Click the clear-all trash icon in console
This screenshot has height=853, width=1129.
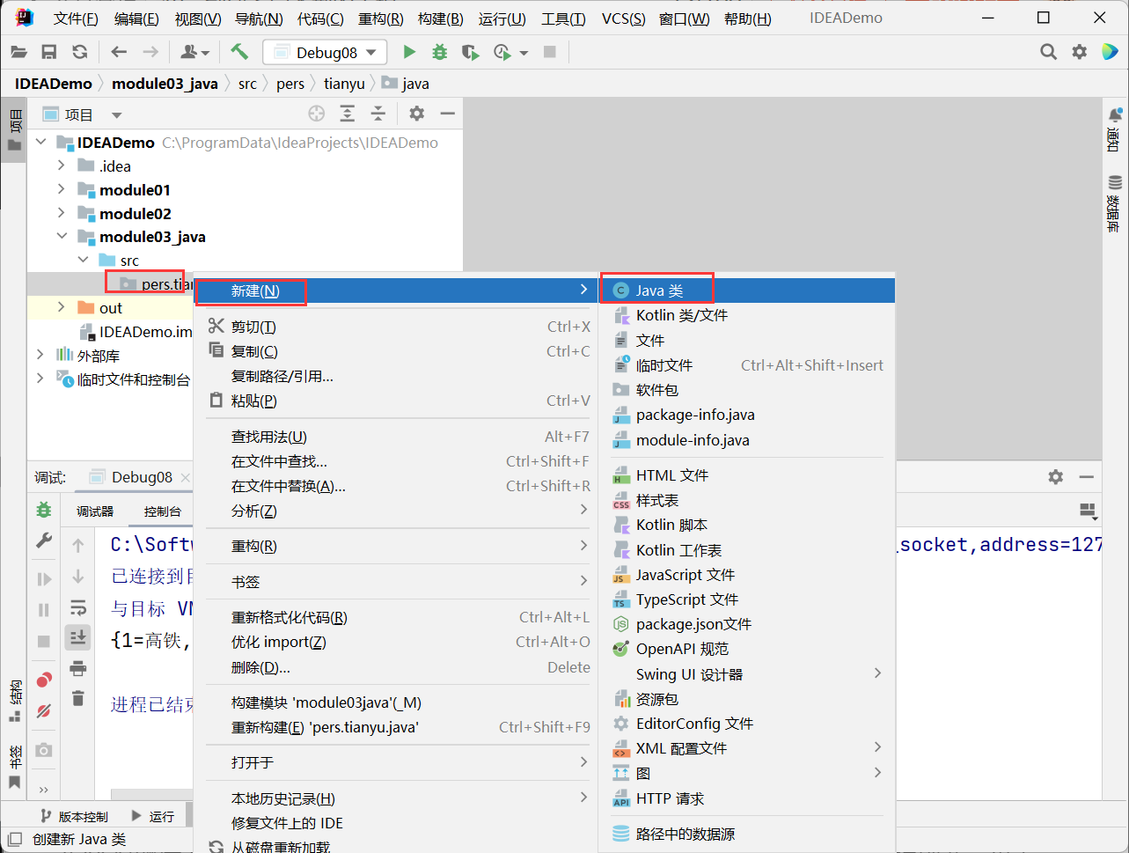coord(78,698)
